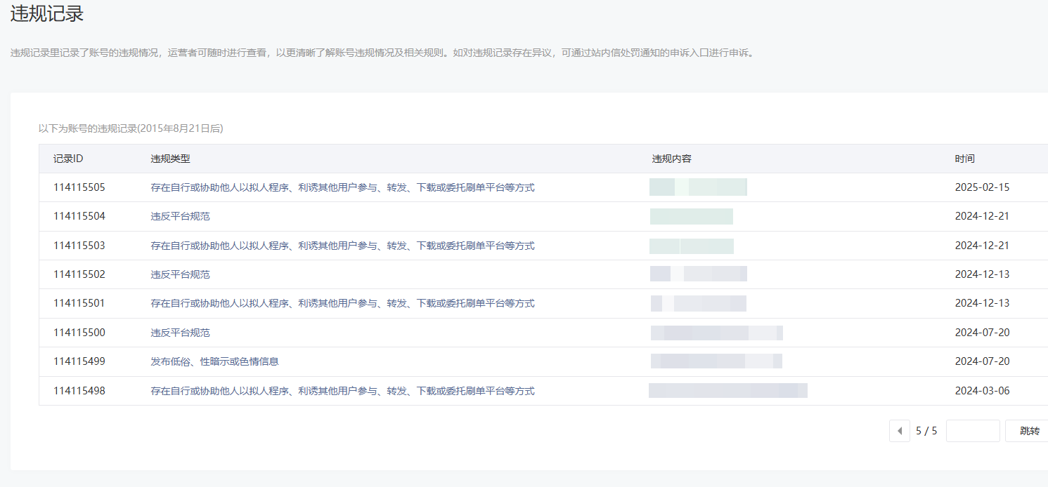Click record ID 114115499
This screenshot has height=487, width=1048.
tap(79, 361)
